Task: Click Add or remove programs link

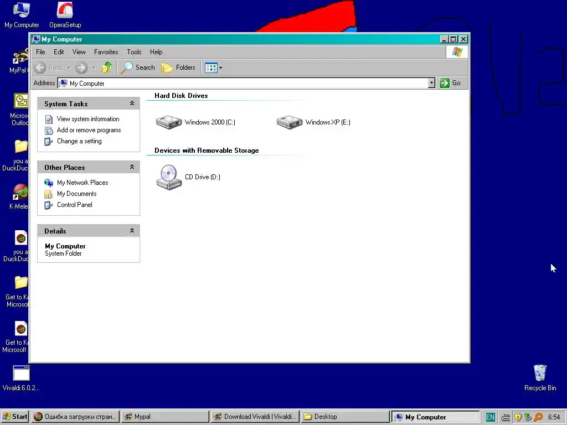Action: pos(89,130)
